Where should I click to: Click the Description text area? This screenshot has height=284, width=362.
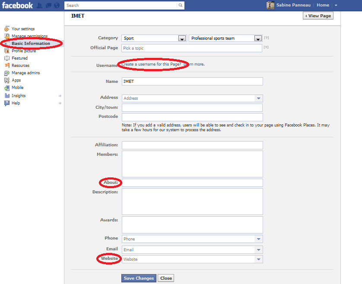tap(192, 202)
